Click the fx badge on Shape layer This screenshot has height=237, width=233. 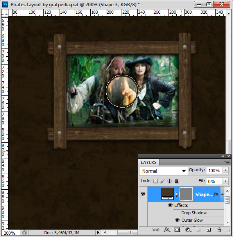click(x=216, y=194)
